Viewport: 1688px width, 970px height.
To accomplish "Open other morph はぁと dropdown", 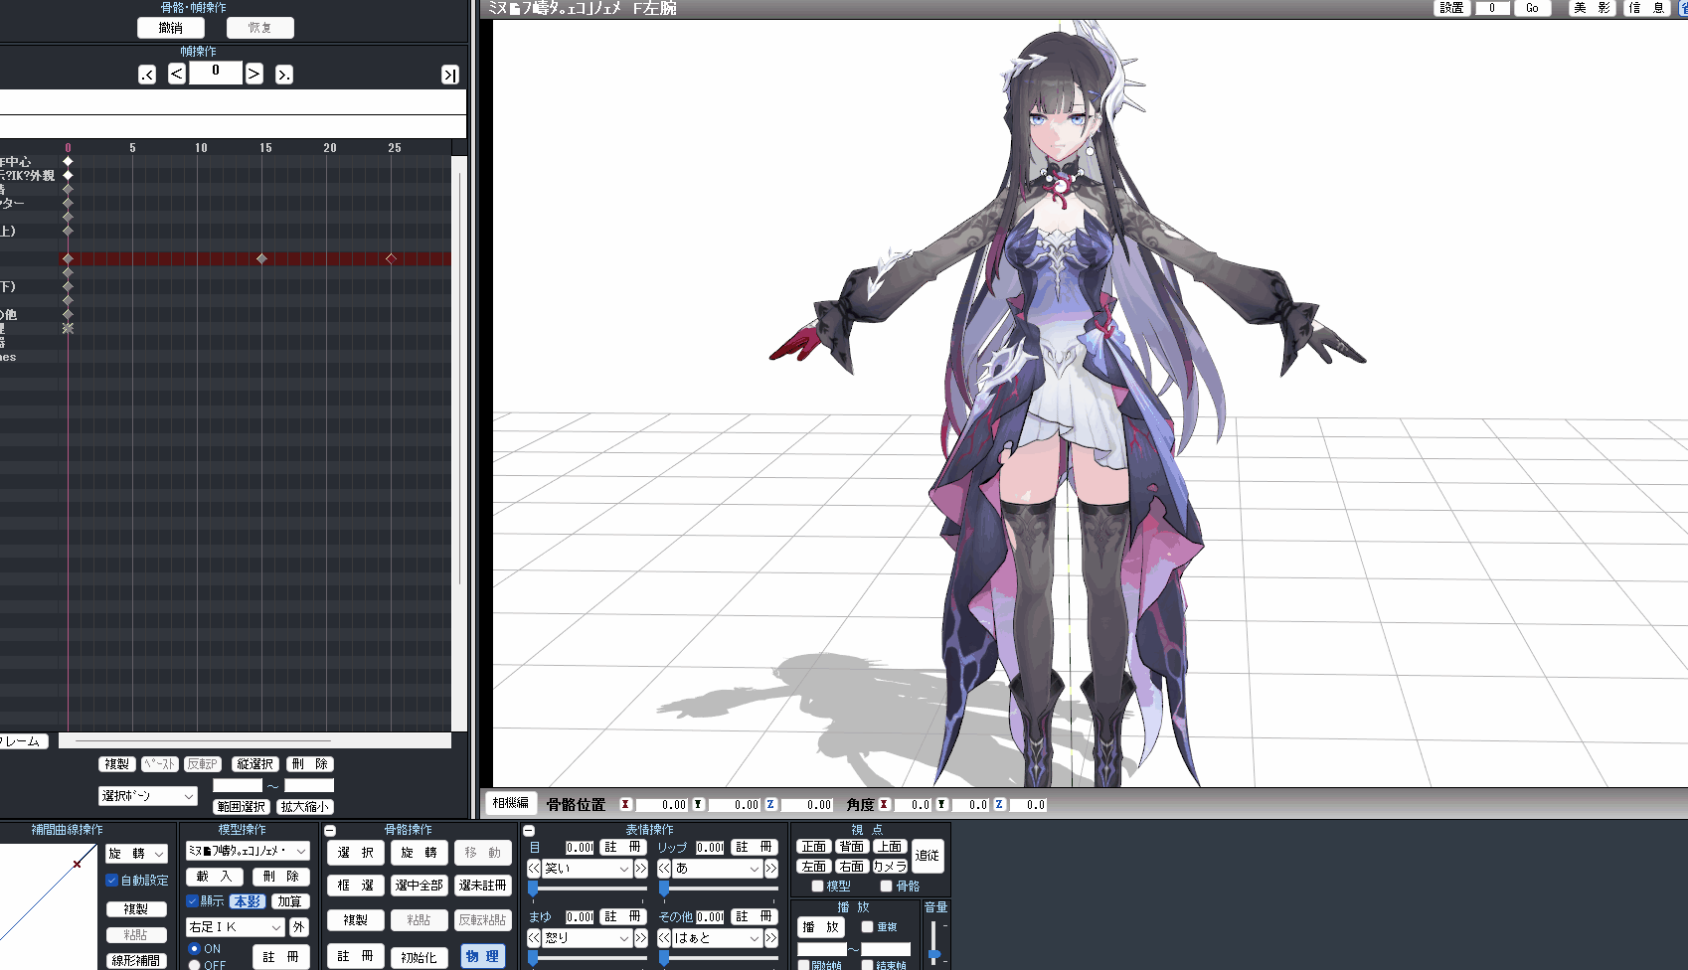I will pos(717,938).
